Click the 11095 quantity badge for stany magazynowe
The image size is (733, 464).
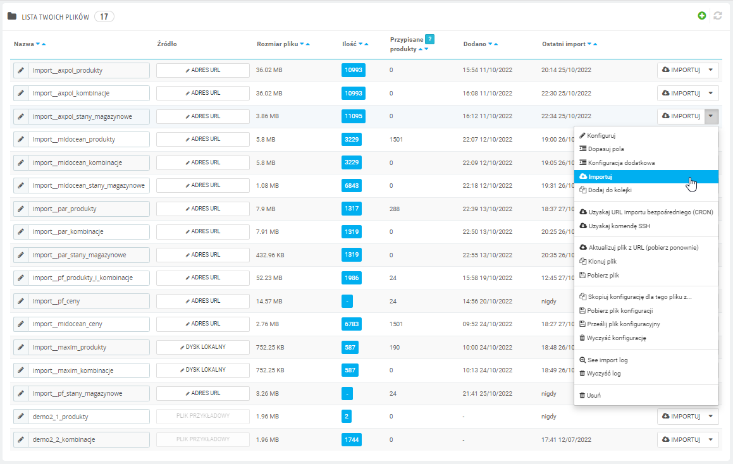pos(352,116)
